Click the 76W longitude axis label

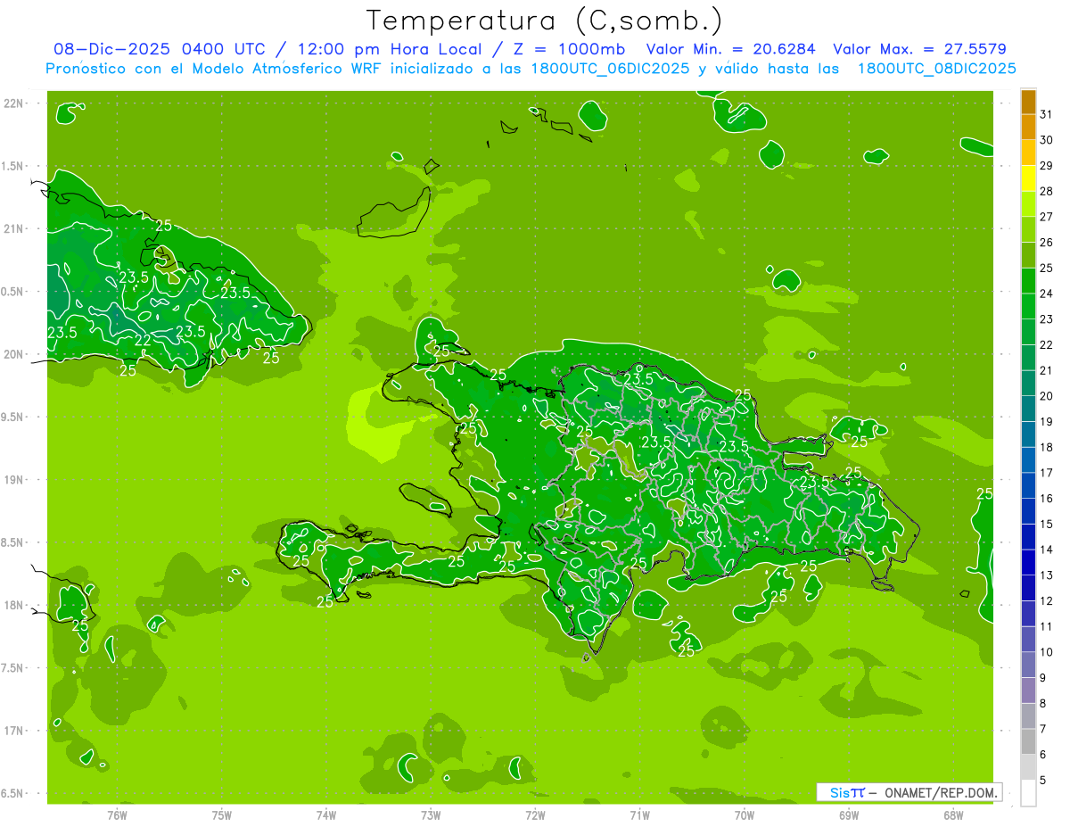(x=117, y=815)
